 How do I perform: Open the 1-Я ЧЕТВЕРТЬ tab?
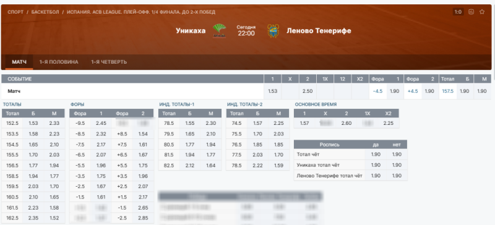click(109, 62)
